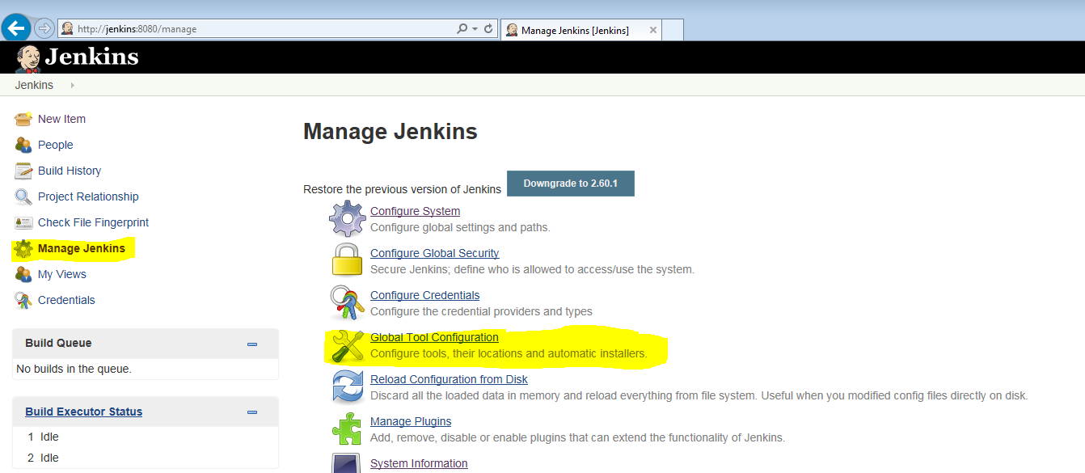Open Check File Fingerprint sidebar link
The image size is (1085, 473).
point(93,222)
